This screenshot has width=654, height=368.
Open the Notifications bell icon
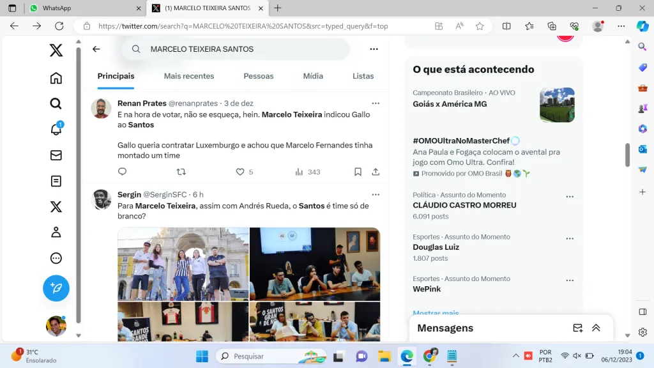[56, 130]
